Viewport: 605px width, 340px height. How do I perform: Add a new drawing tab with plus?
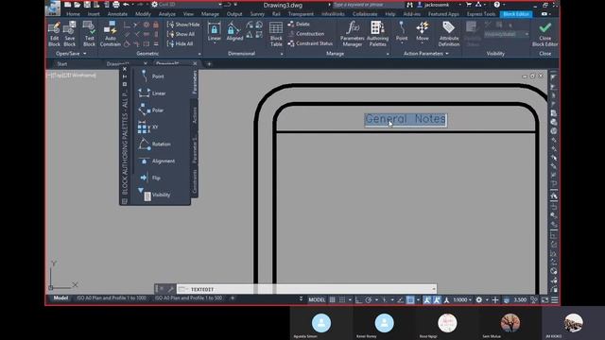point(209,64)
